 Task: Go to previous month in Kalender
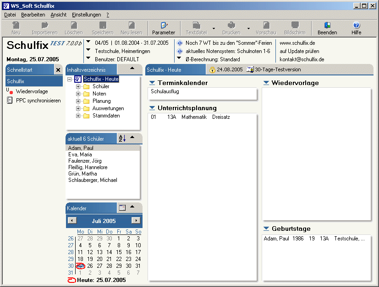[x=72, y=220]
